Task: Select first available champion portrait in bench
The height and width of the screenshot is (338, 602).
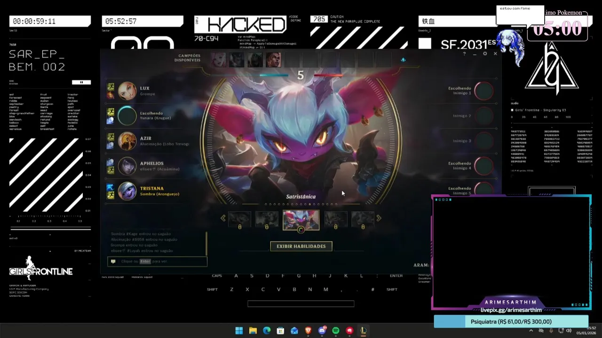Action: click(218, 60)
